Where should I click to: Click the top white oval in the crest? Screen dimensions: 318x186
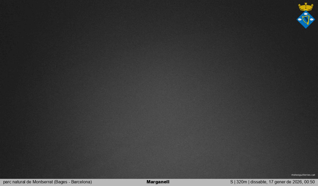[x=306, y=14]
